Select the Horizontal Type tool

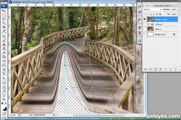tap(4, 74)
